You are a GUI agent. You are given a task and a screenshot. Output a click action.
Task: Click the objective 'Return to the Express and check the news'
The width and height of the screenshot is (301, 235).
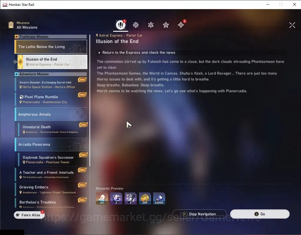click(139, 53)
